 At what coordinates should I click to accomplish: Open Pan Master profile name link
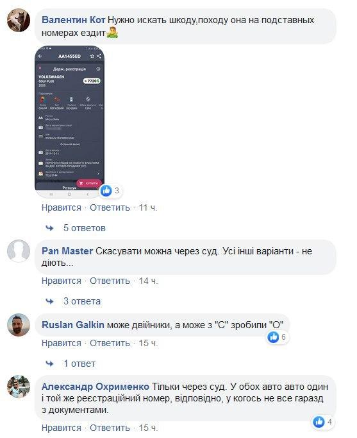click(x=67, y=251)
